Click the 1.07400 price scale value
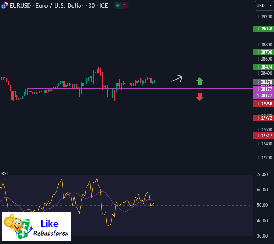274x244 pixels. click(264, 144)
